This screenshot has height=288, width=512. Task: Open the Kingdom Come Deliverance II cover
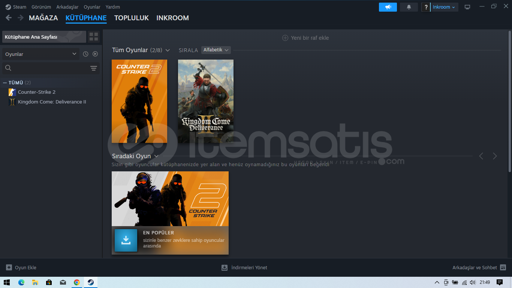pyautogui.click(x=206, y=101)
